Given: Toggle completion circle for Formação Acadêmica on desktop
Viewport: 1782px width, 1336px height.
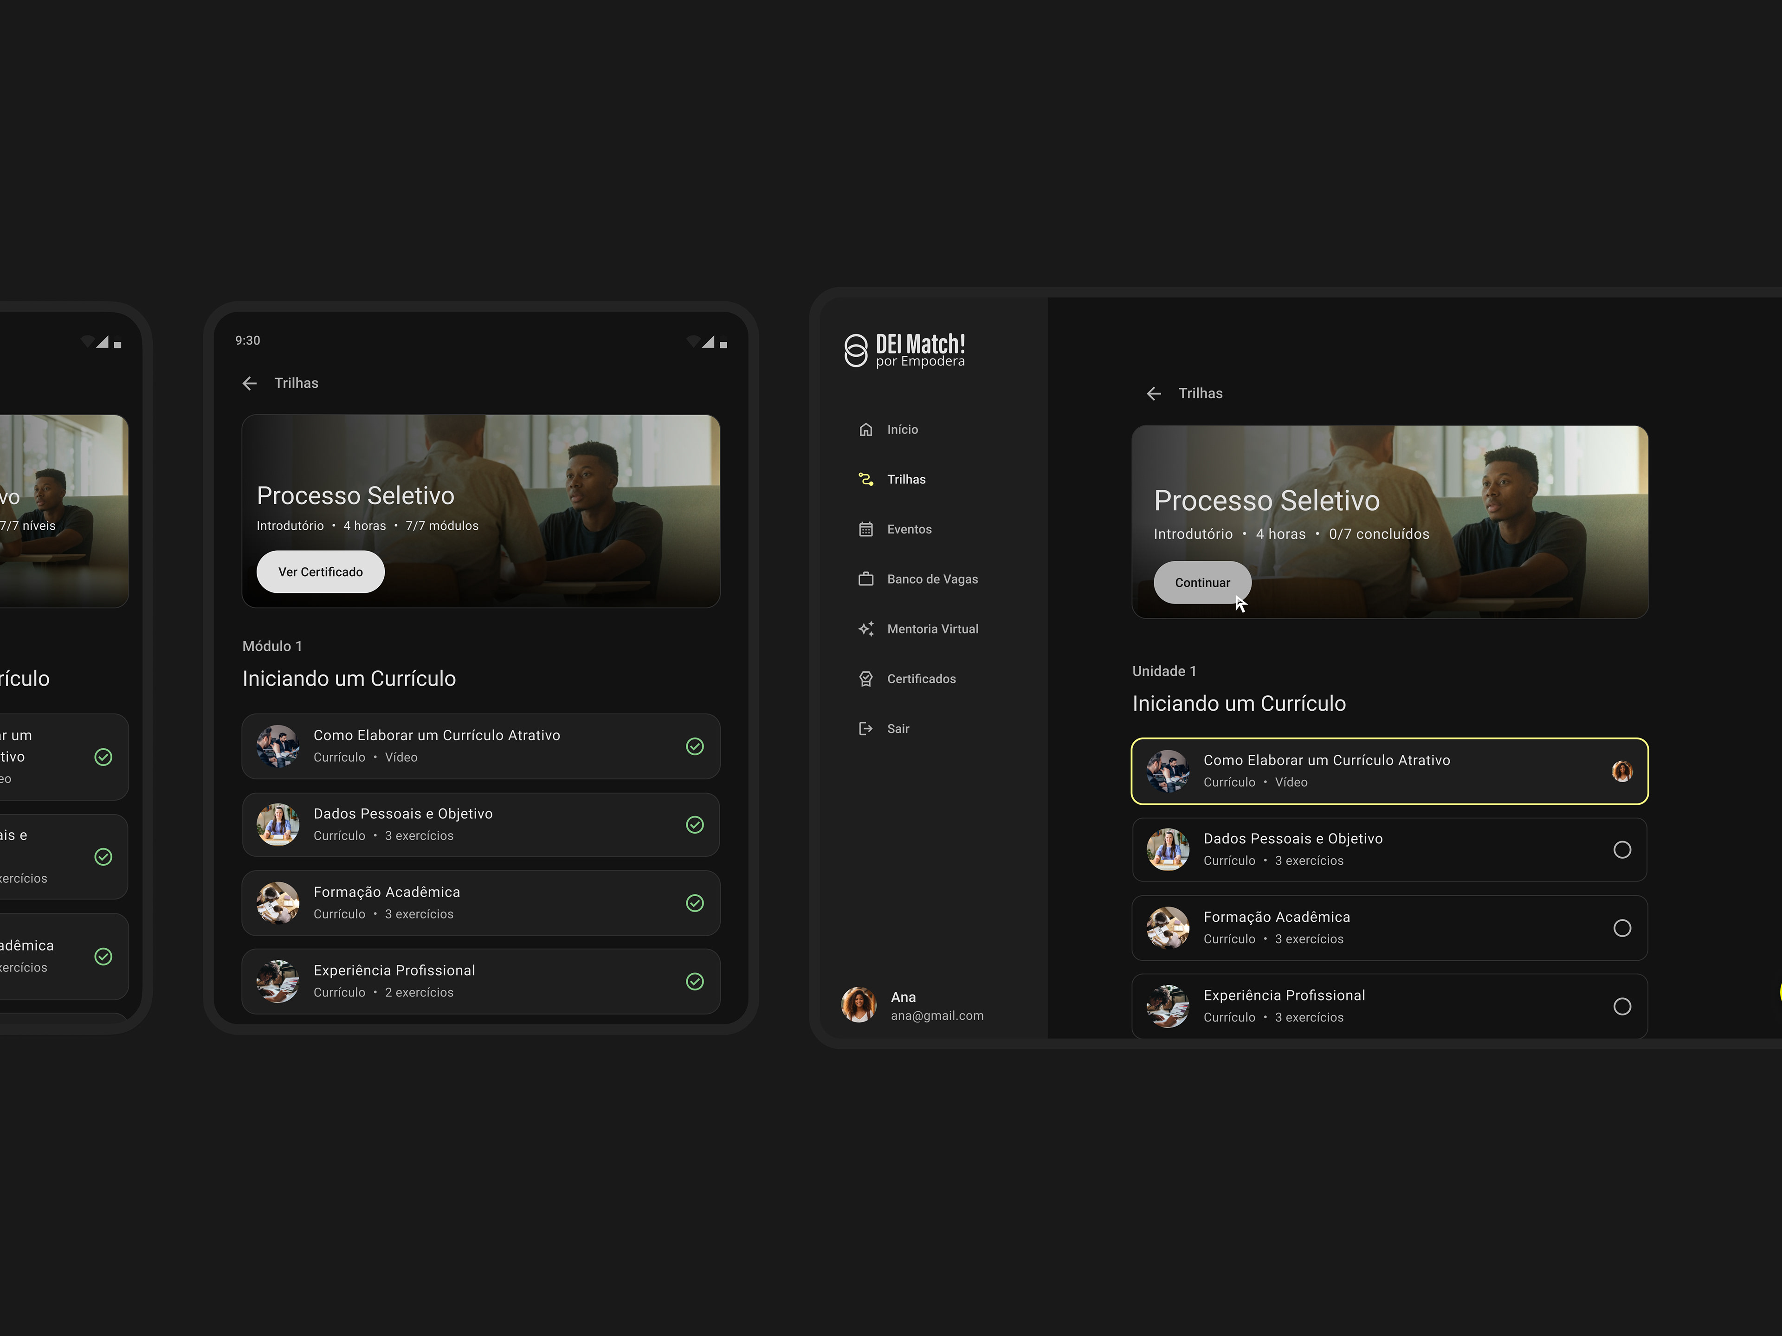Looking at the screenshot, I should tap(1622, 928).
